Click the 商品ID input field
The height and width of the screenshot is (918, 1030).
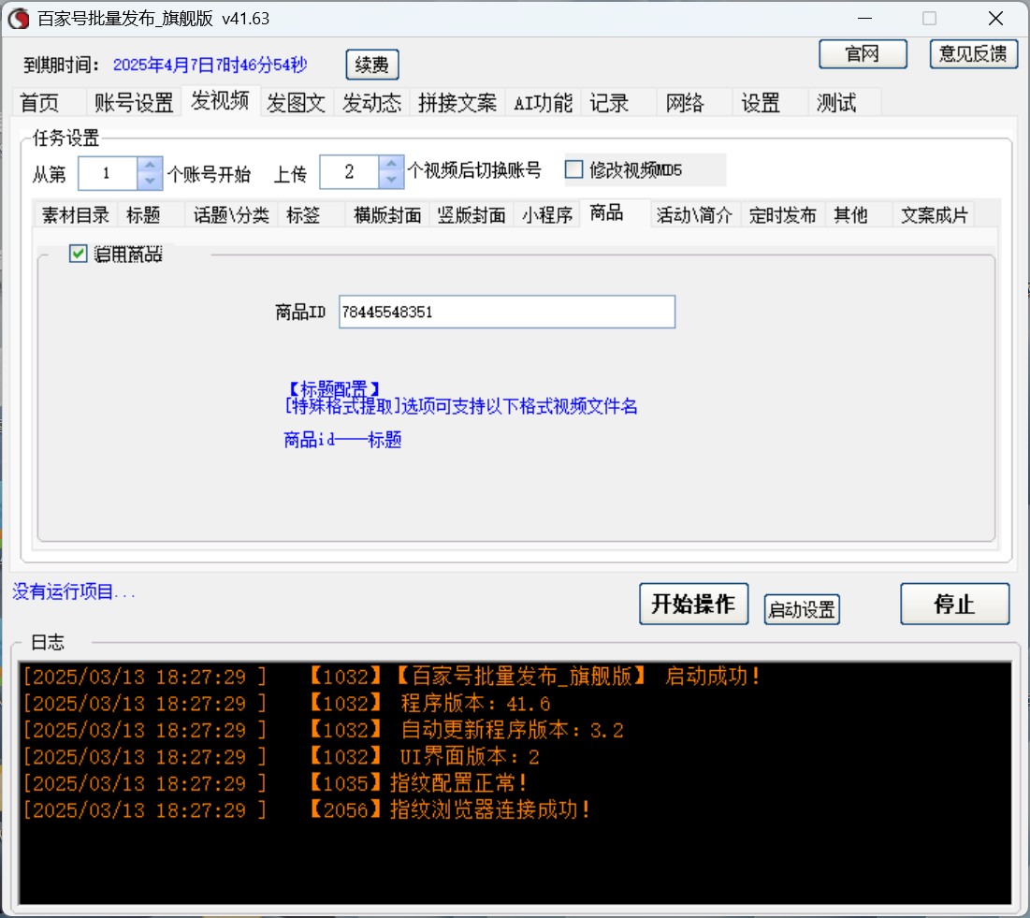[507, 312]
